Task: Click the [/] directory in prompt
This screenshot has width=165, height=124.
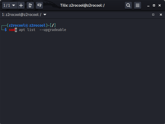Action: 53,25
